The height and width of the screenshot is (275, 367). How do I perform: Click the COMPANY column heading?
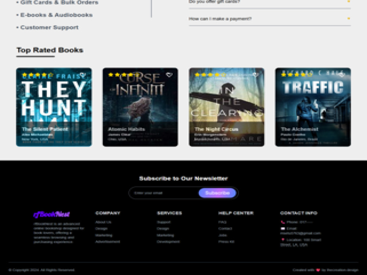108,213
